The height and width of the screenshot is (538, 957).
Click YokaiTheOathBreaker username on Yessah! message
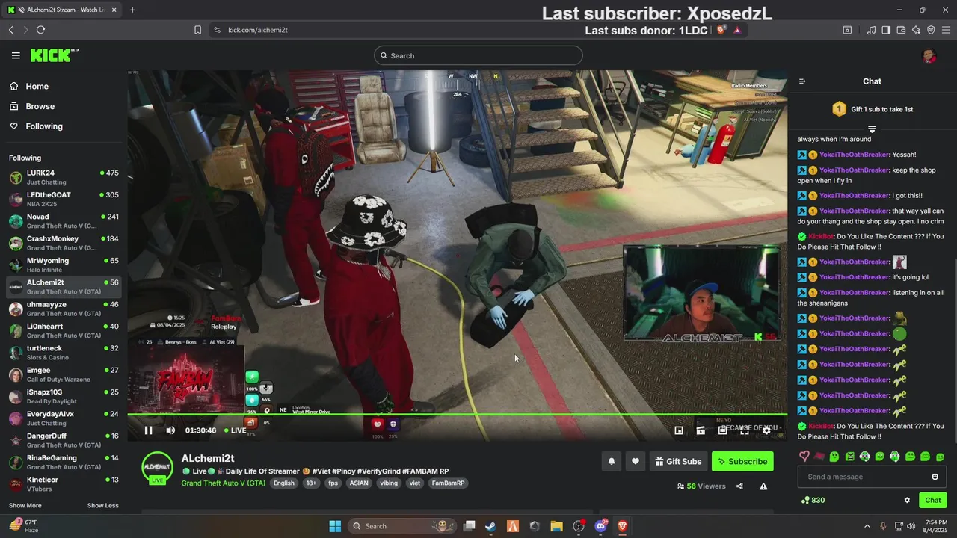pos(854,155)
